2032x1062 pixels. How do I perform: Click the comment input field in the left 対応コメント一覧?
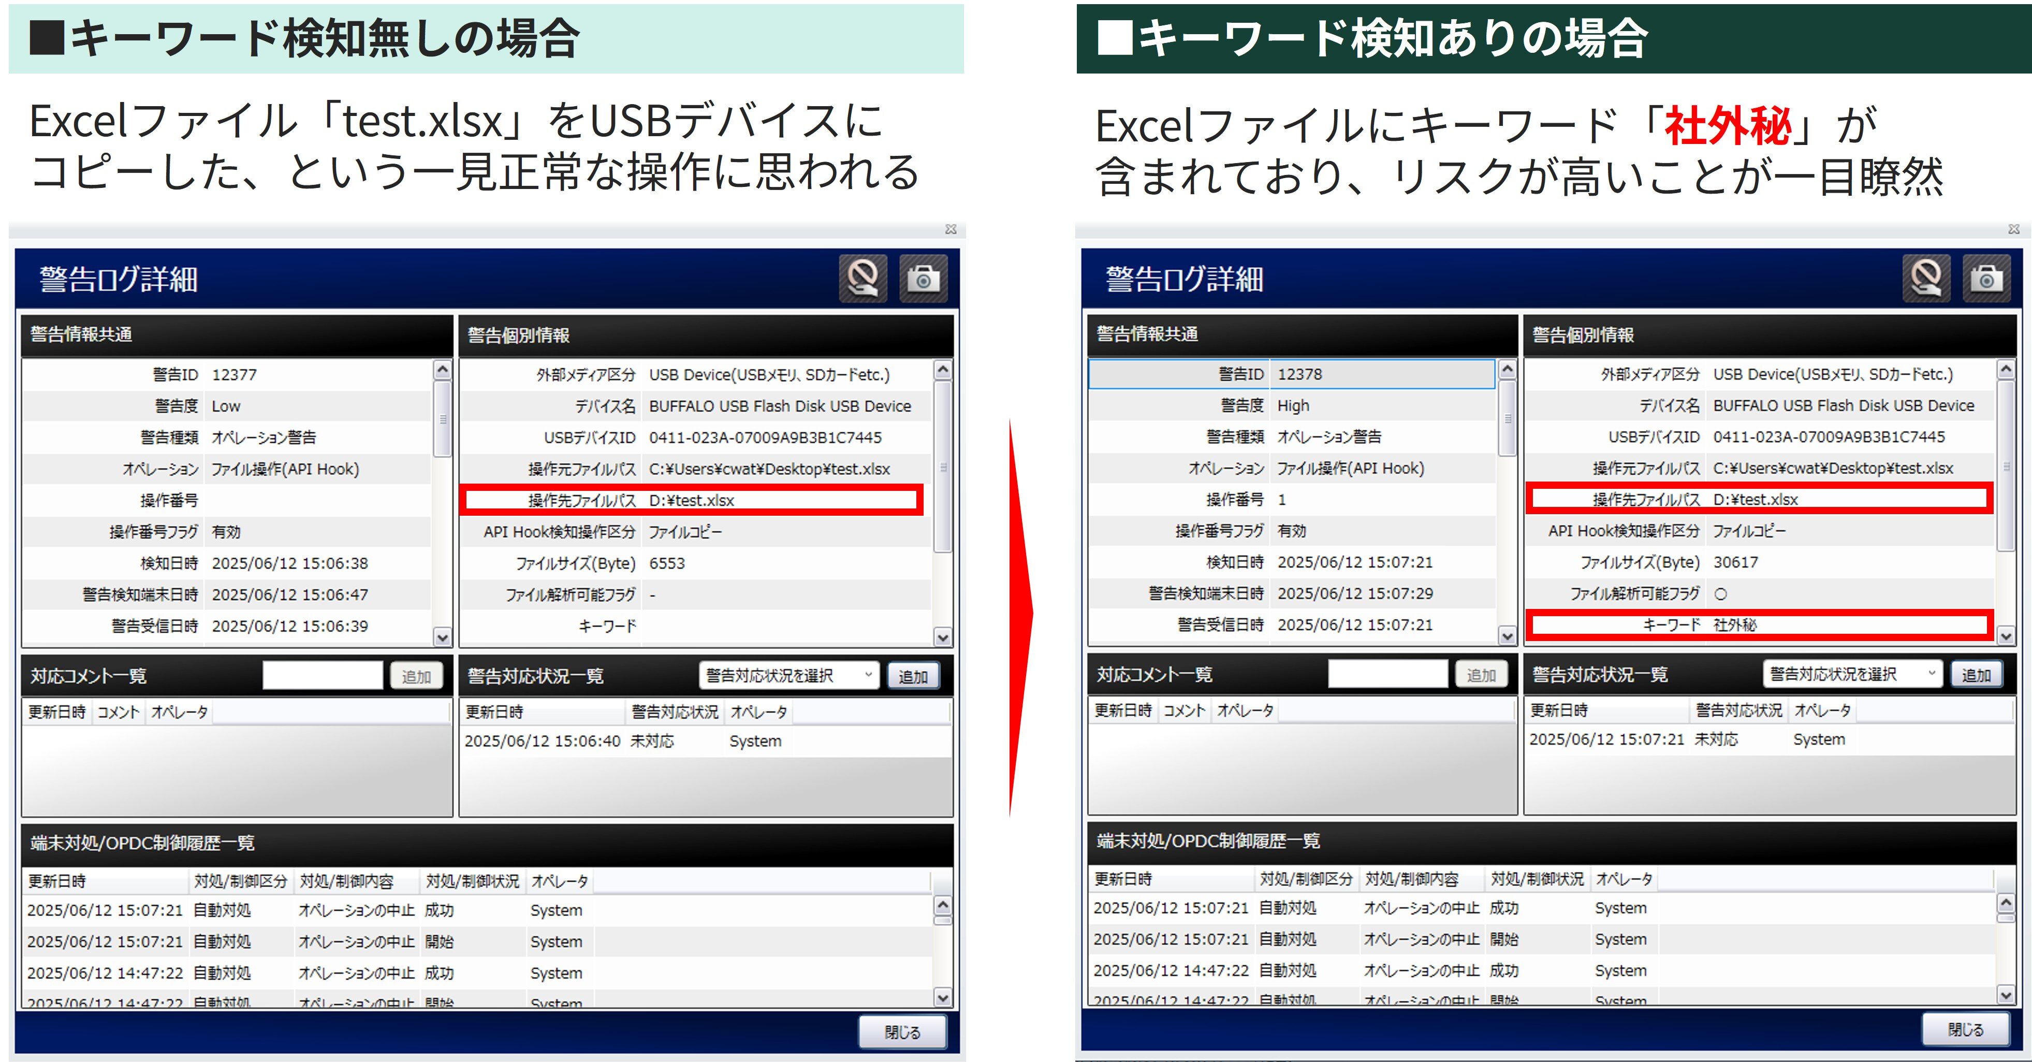[323, 675]
